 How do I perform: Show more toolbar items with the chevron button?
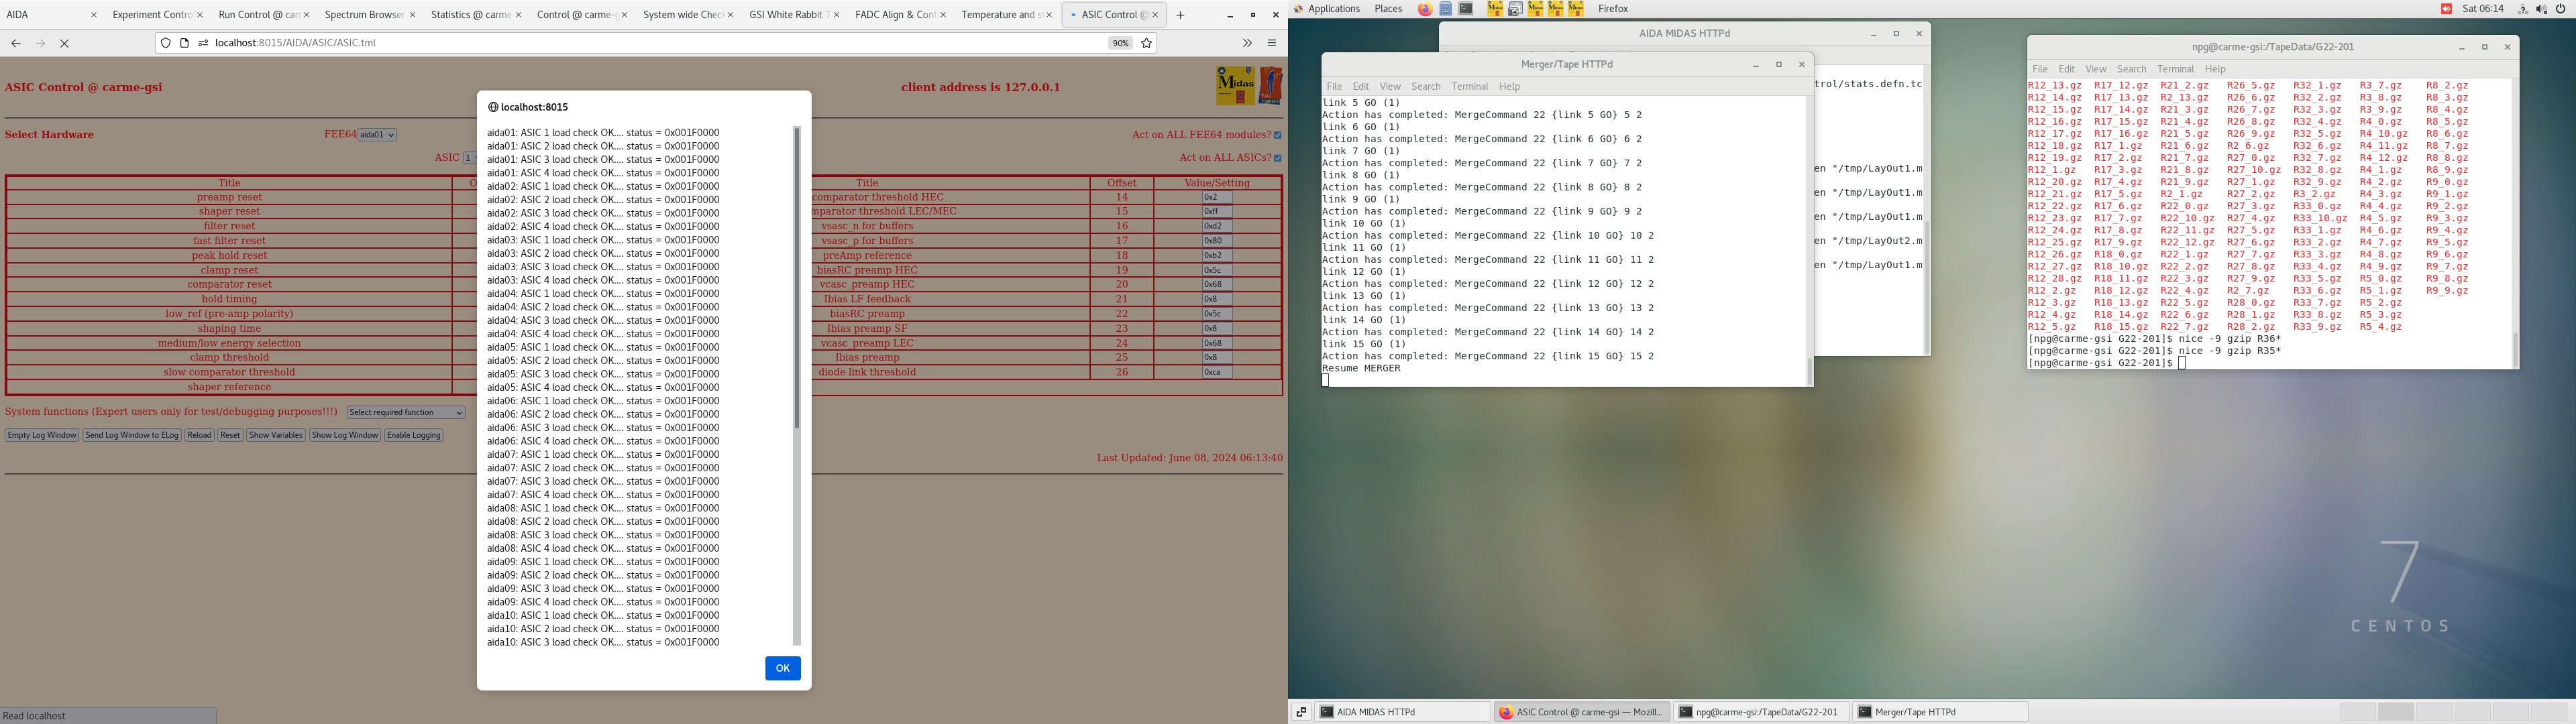1247,43
